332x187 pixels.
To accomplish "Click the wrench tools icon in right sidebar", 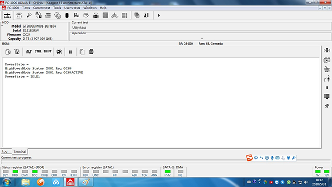I will [x=327, y=106].
